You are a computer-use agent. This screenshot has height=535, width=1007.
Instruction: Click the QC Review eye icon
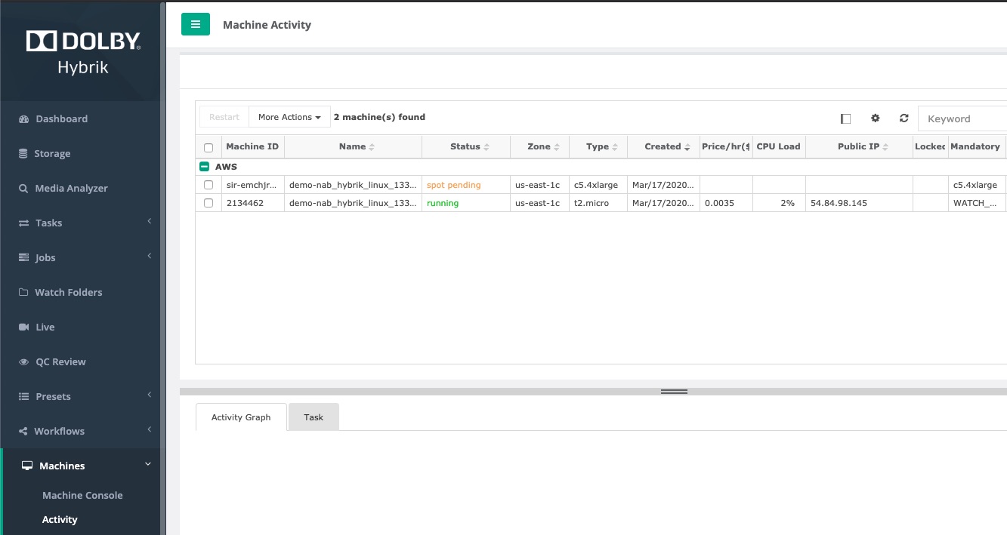click(23, 362)
